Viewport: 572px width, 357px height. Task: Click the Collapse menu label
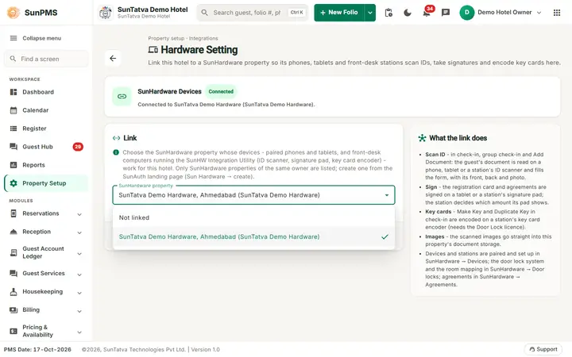[x=42, y=38]
